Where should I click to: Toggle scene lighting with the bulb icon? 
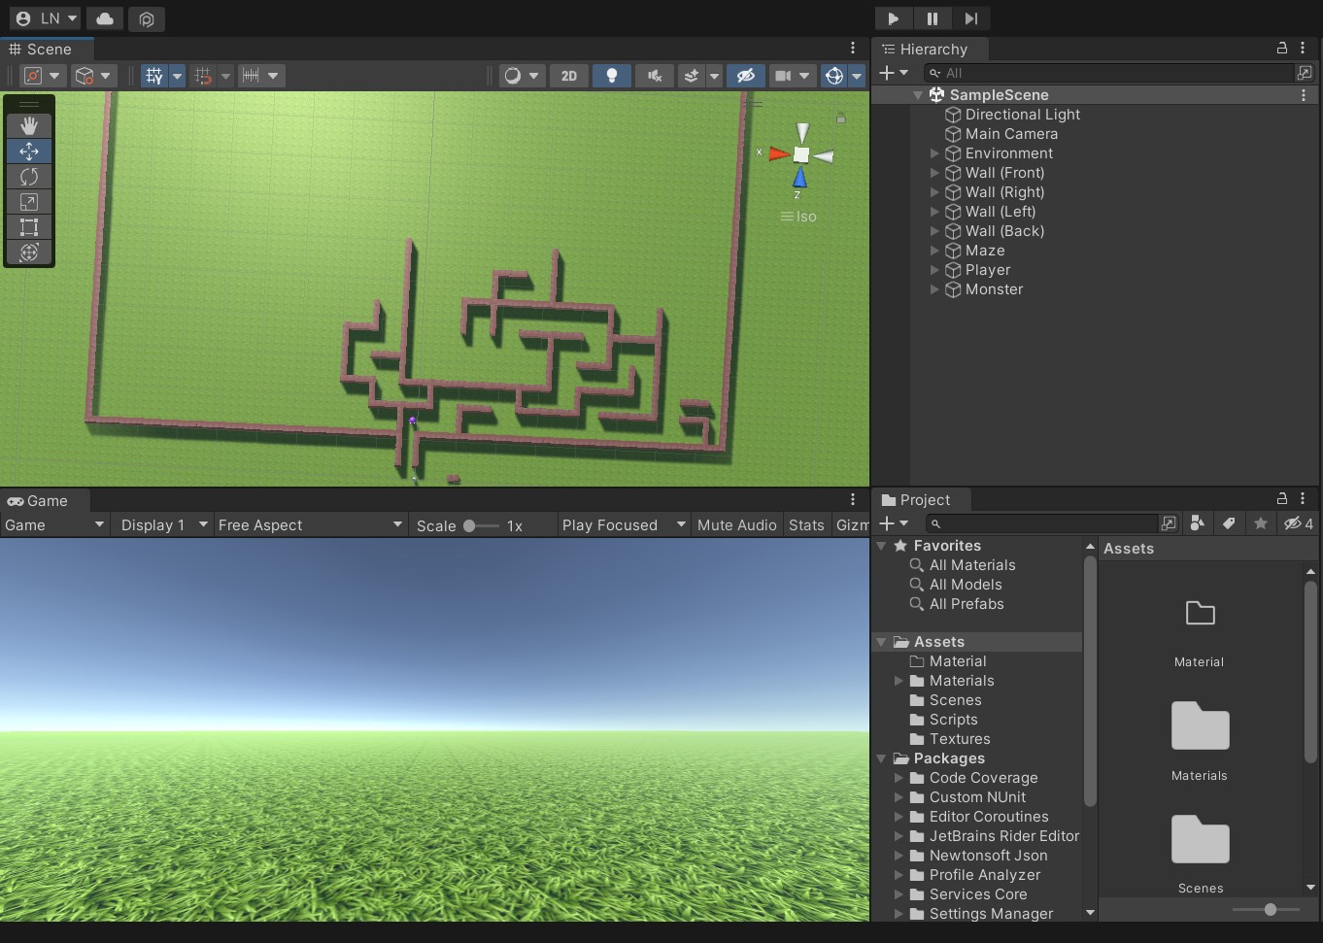612,76
